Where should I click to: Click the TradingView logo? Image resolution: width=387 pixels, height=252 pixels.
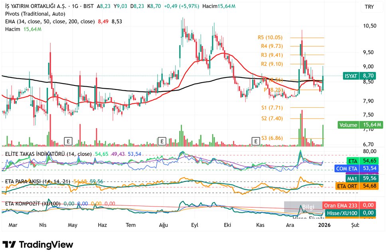click(x=38, y=244)
